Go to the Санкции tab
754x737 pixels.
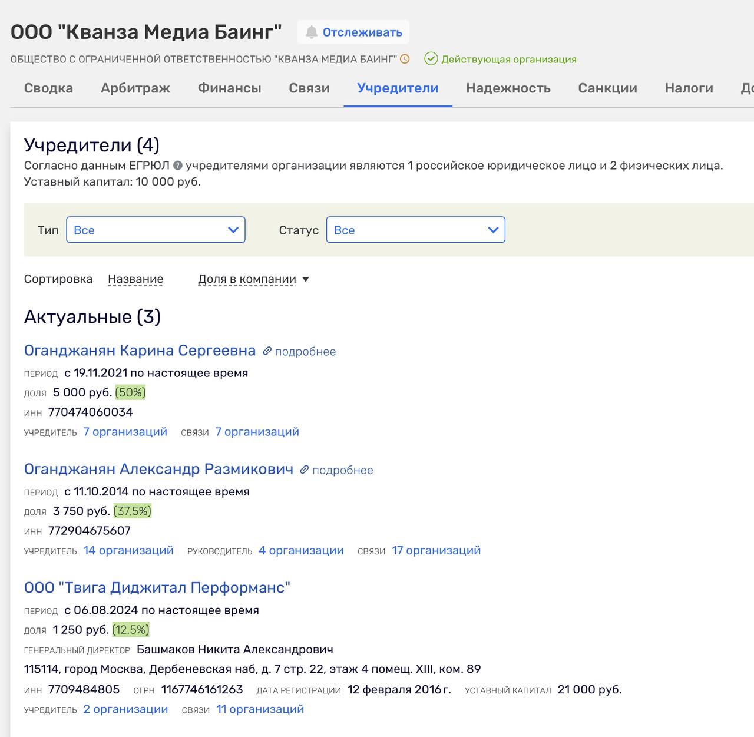607,88
